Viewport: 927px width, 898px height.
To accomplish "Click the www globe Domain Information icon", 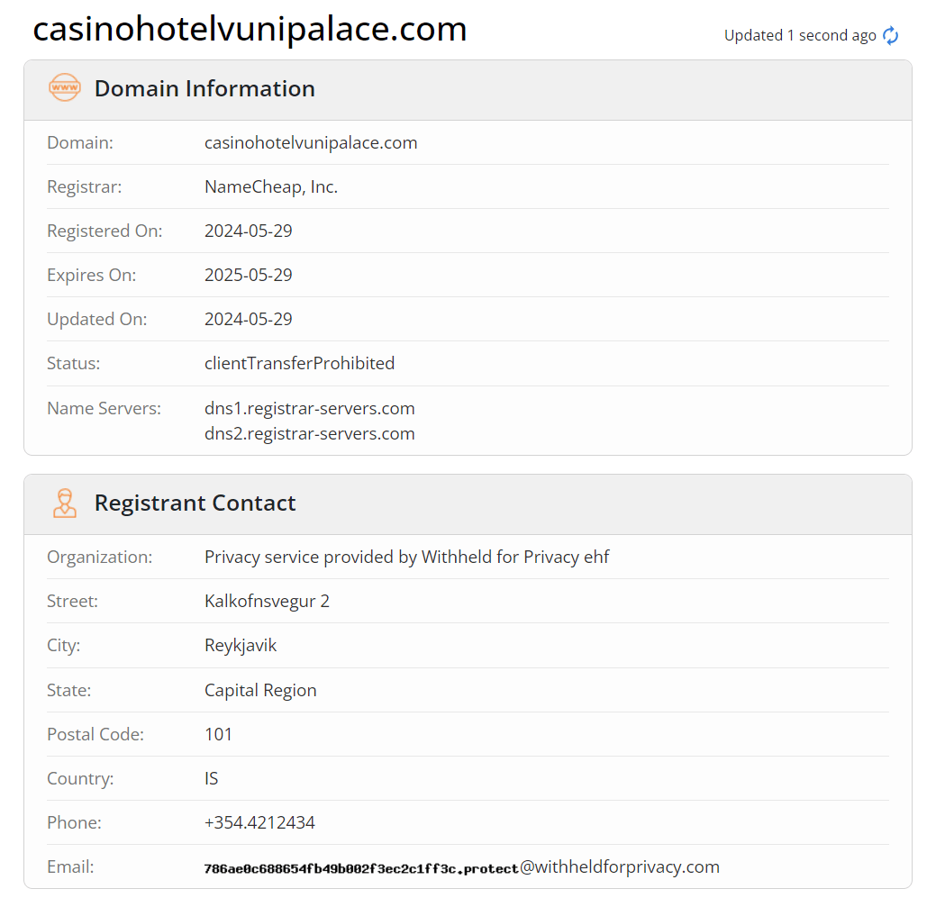I will (x=65, y=88).
